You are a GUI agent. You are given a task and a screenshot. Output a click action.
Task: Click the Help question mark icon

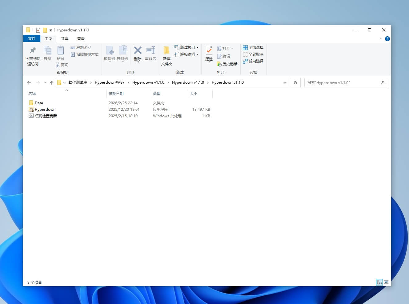[387, 39]
